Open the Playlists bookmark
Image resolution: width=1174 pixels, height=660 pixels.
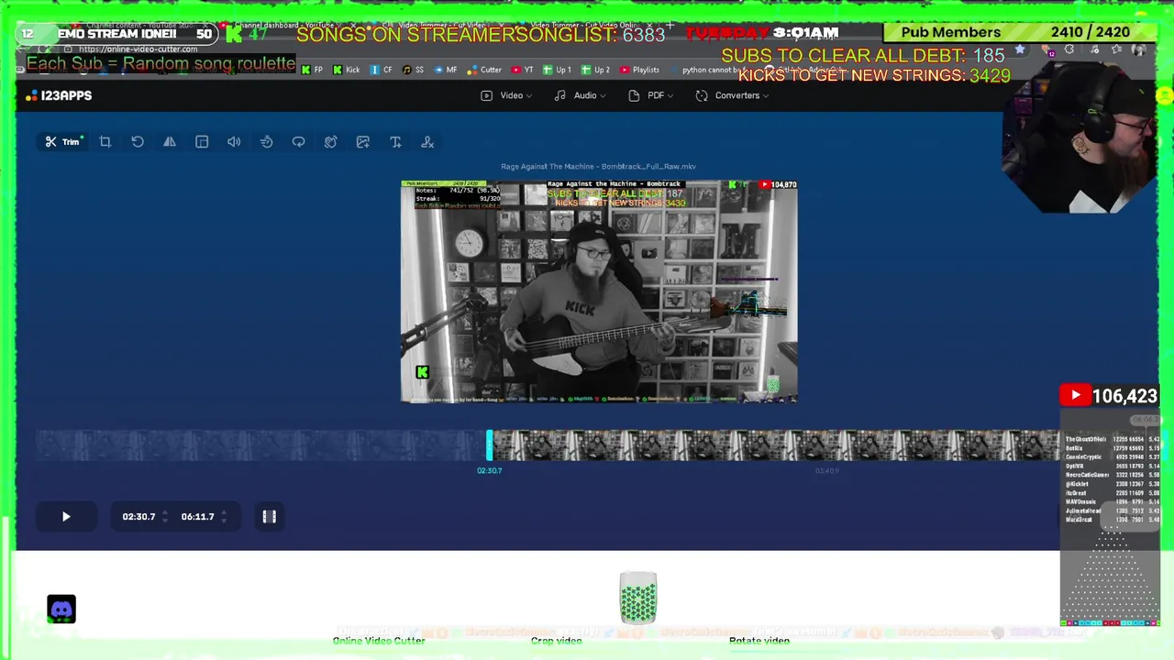(x=640, y=70)
